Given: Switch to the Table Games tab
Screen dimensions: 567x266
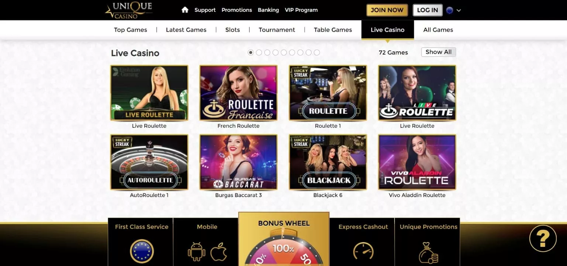Looking at the screenshot, I should [333, 30].
